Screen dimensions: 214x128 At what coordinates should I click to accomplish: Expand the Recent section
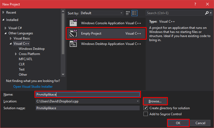tap(3, 13)
